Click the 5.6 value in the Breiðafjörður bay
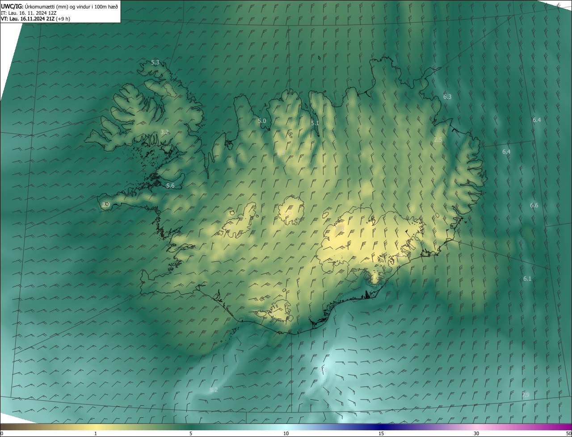Viewport: 572px width, 437px height. point(170,185)
